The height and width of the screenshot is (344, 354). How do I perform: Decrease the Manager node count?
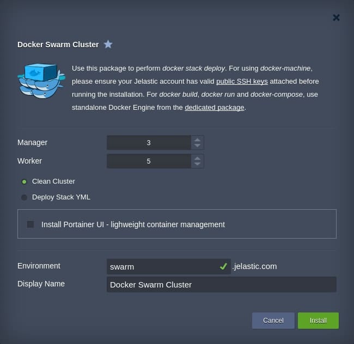[x=197, y=146]
